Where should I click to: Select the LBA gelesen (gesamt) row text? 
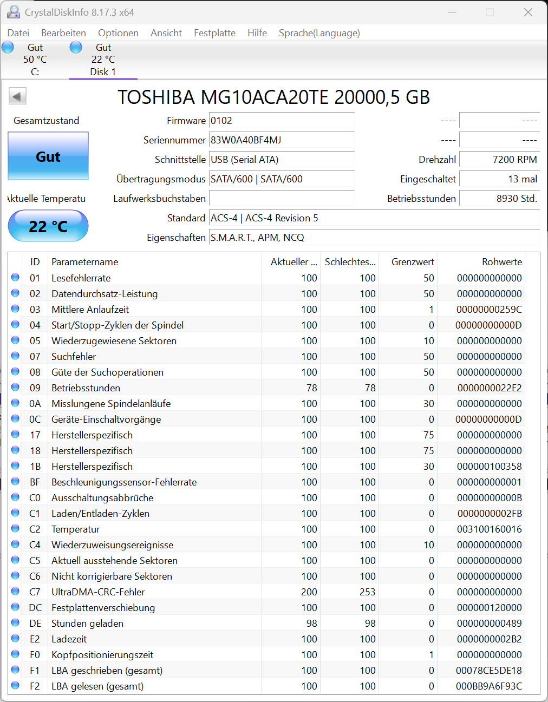[x=97, y=686]
